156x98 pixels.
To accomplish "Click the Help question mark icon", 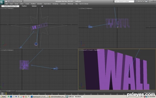I will [x=146, y=1].
